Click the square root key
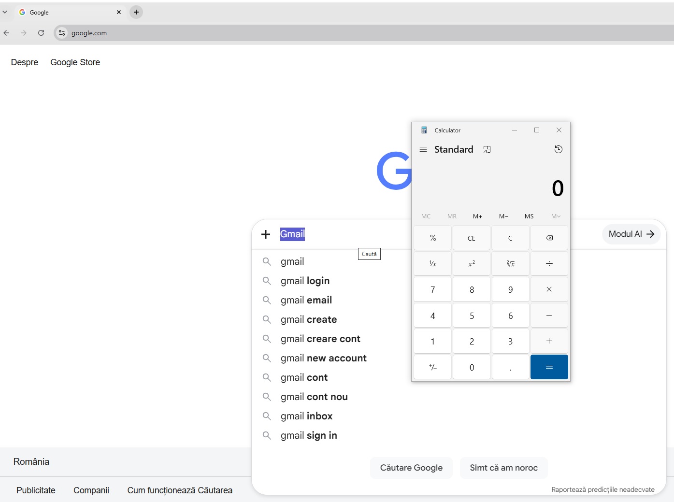Image resolution: width=674 pixels, height=502 pixels. (x=511, y=263)
